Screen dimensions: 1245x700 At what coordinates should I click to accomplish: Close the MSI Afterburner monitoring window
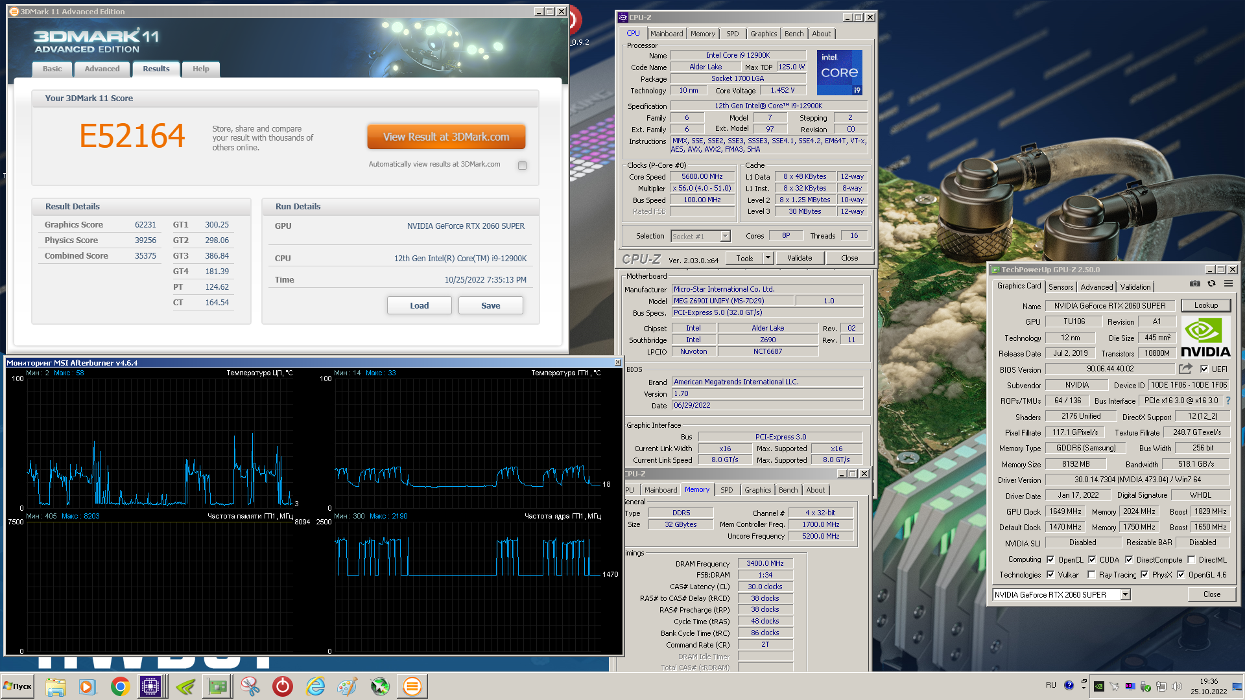tap(617, 362)
